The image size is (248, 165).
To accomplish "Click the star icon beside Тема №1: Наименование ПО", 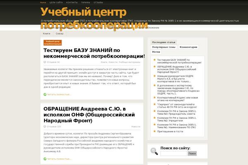I will tap(155, 125).
